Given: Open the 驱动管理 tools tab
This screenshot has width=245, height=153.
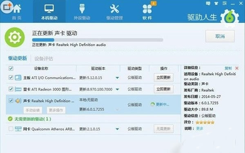Looking at the screenshot, I should pyautogui.click(x=114, y=12).
